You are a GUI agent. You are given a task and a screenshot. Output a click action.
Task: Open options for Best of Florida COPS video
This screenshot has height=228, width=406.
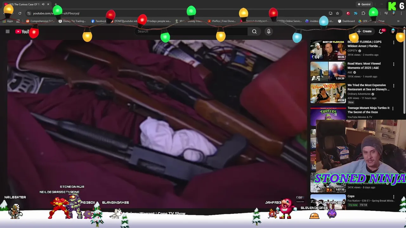coord(394,42)
